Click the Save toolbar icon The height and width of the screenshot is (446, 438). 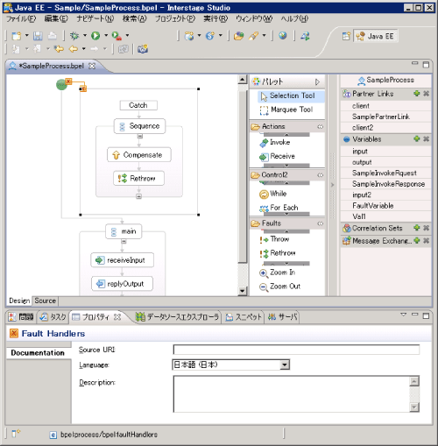click(x=38, y=36)
